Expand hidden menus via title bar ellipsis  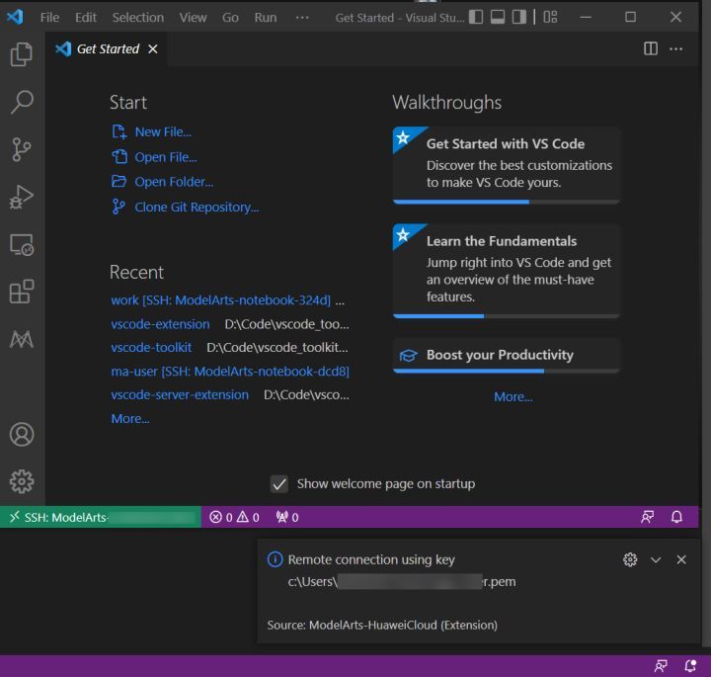(x=302, y=17)
